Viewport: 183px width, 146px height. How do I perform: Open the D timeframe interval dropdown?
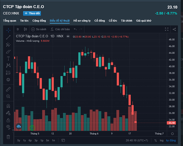click(18, 29)
